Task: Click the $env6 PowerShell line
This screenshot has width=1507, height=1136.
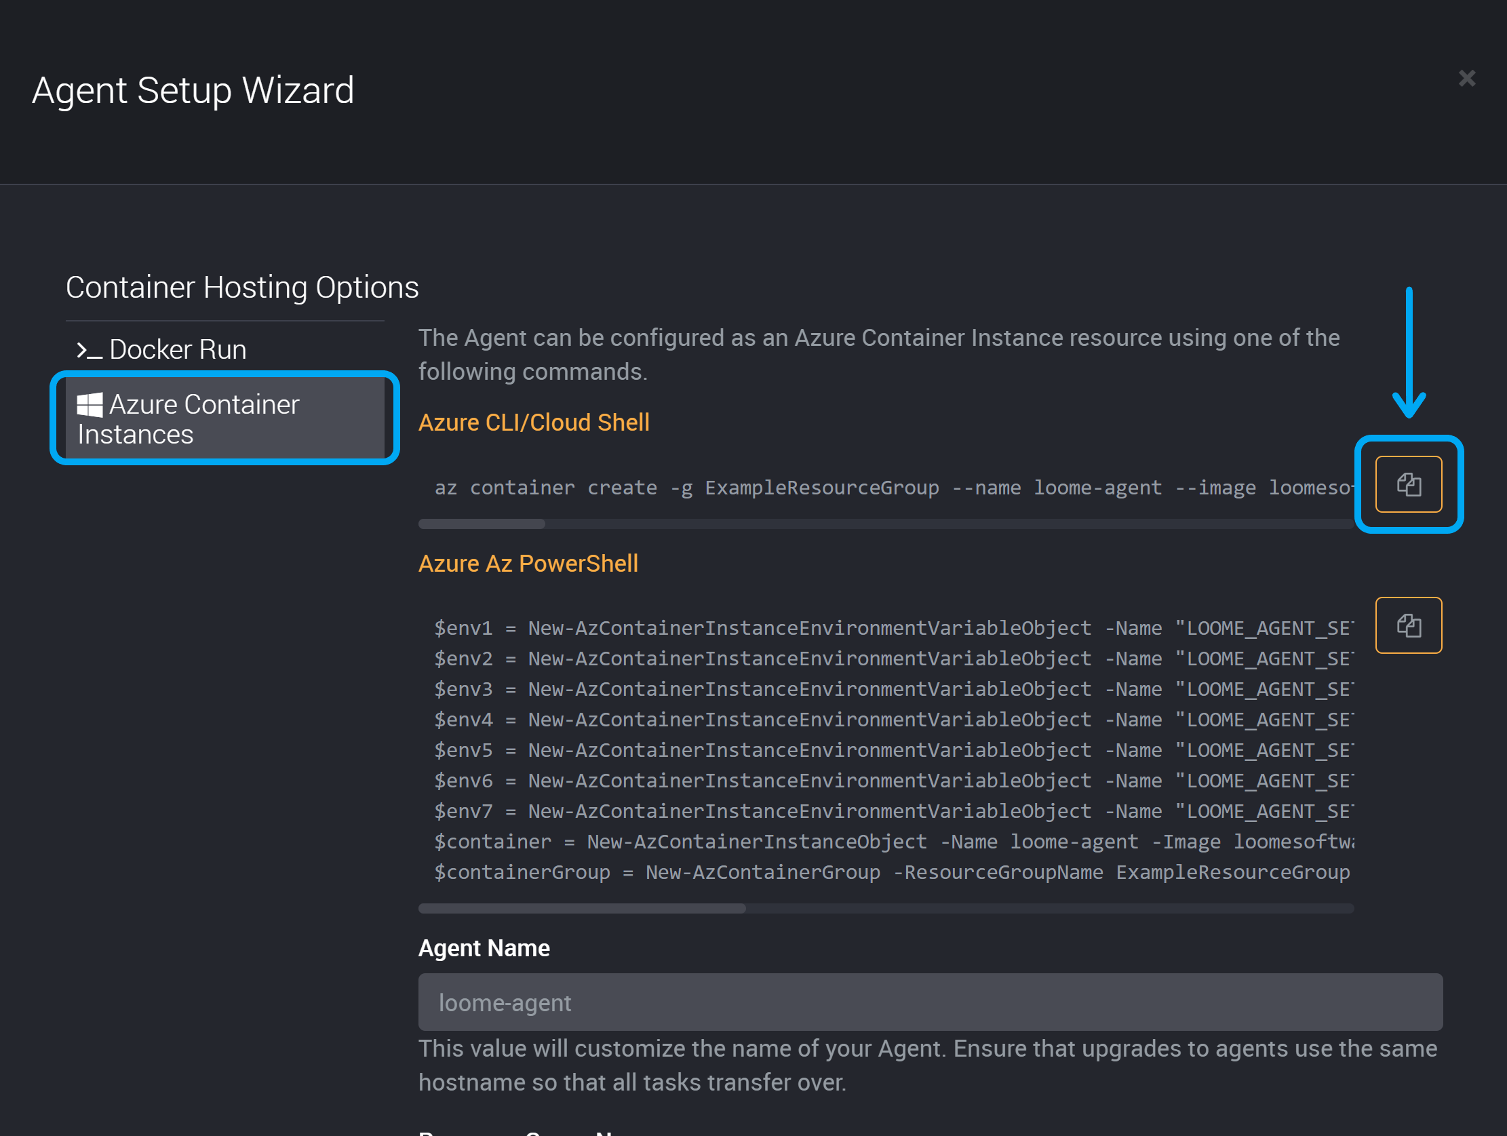Action: pyautogui.click(x=894, y=781)
